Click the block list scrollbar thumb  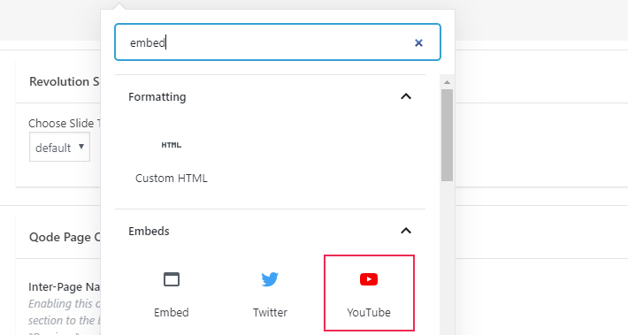447,135
